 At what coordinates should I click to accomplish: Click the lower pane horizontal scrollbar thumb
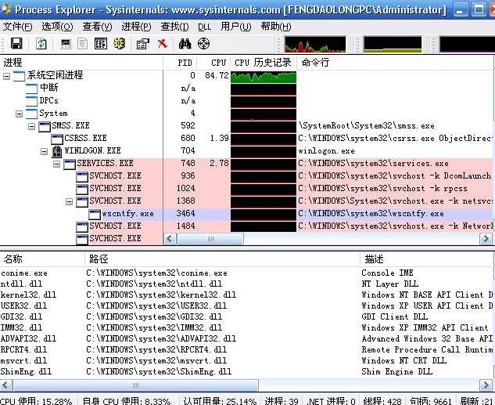point(135,385)
